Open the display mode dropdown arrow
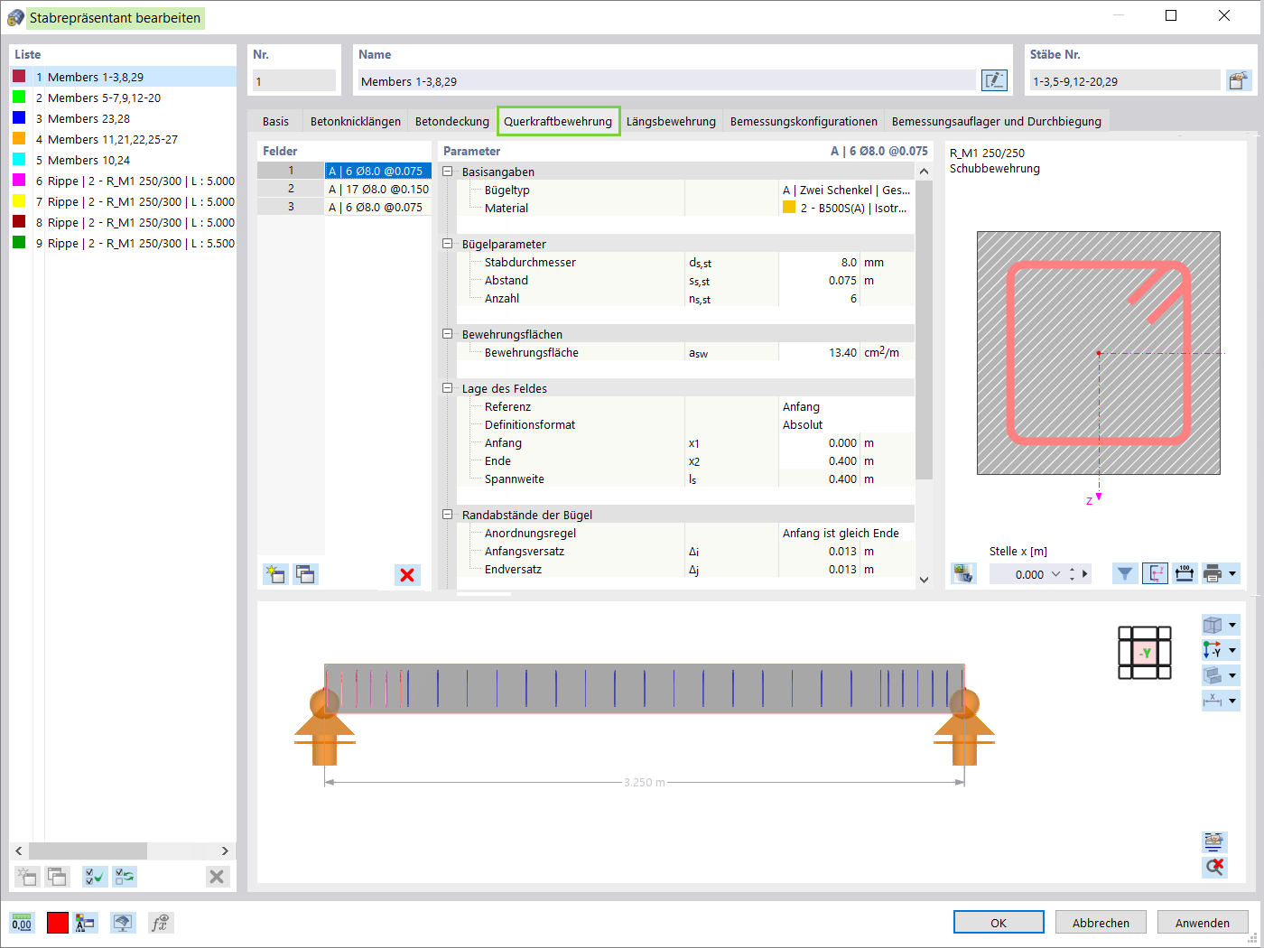Image resolution: width=1264 pixels, height=948 pixels. coord(1232,675)
